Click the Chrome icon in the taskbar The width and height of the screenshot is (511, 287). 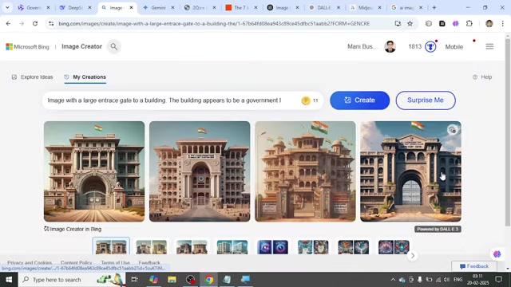point(209,280)
